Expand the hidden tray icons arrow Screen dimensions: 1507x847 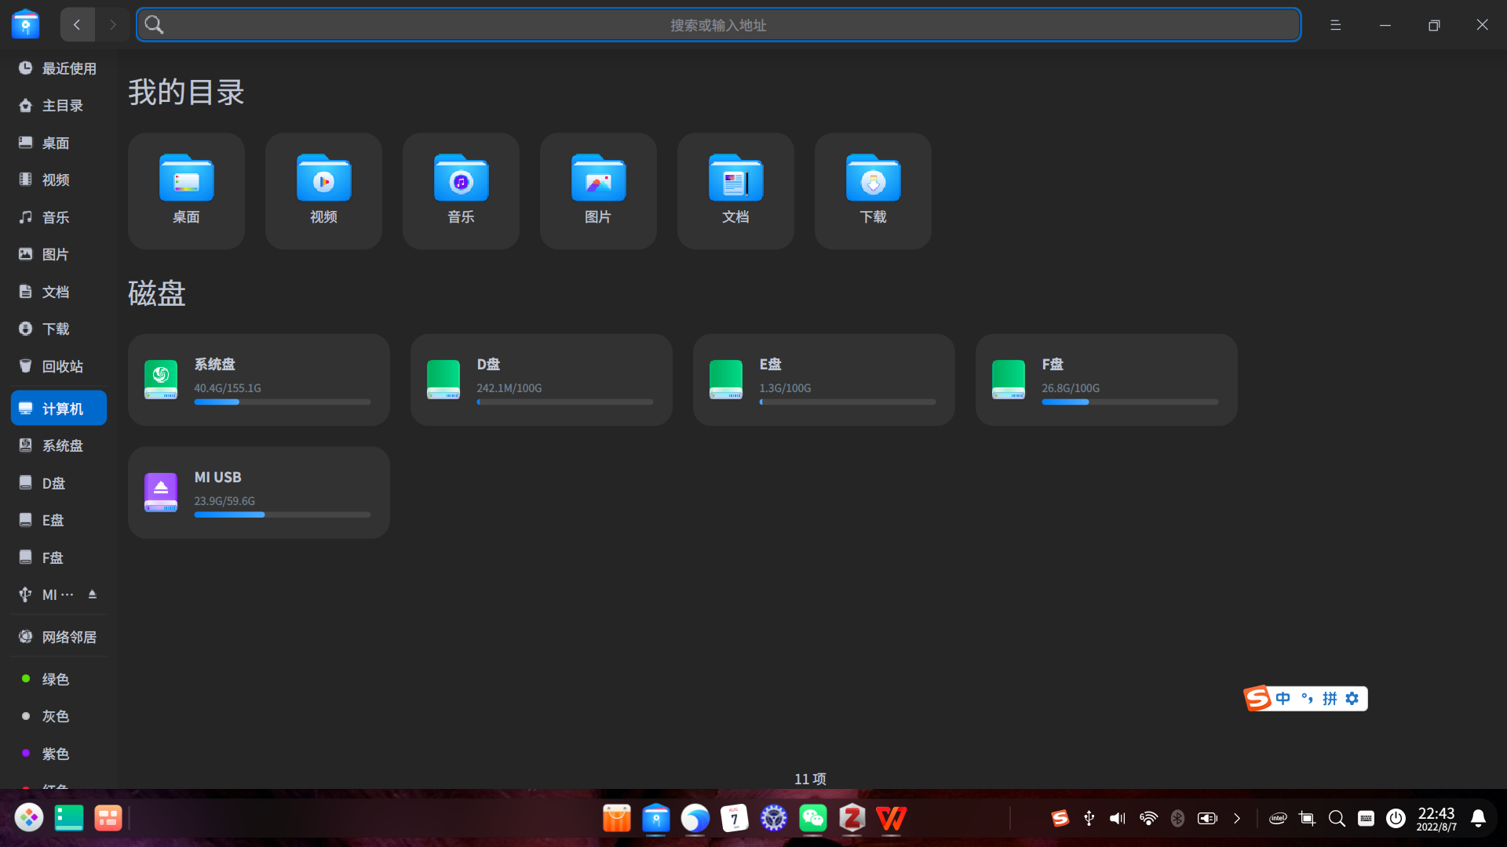coord(1237,818)
